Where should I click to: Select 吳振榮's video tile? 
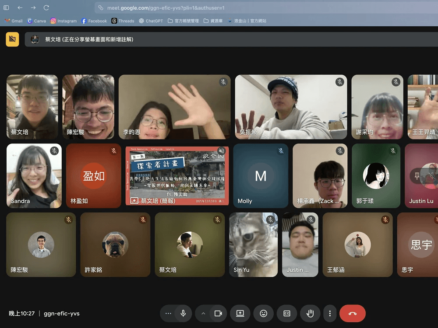[x=291, y=107]
